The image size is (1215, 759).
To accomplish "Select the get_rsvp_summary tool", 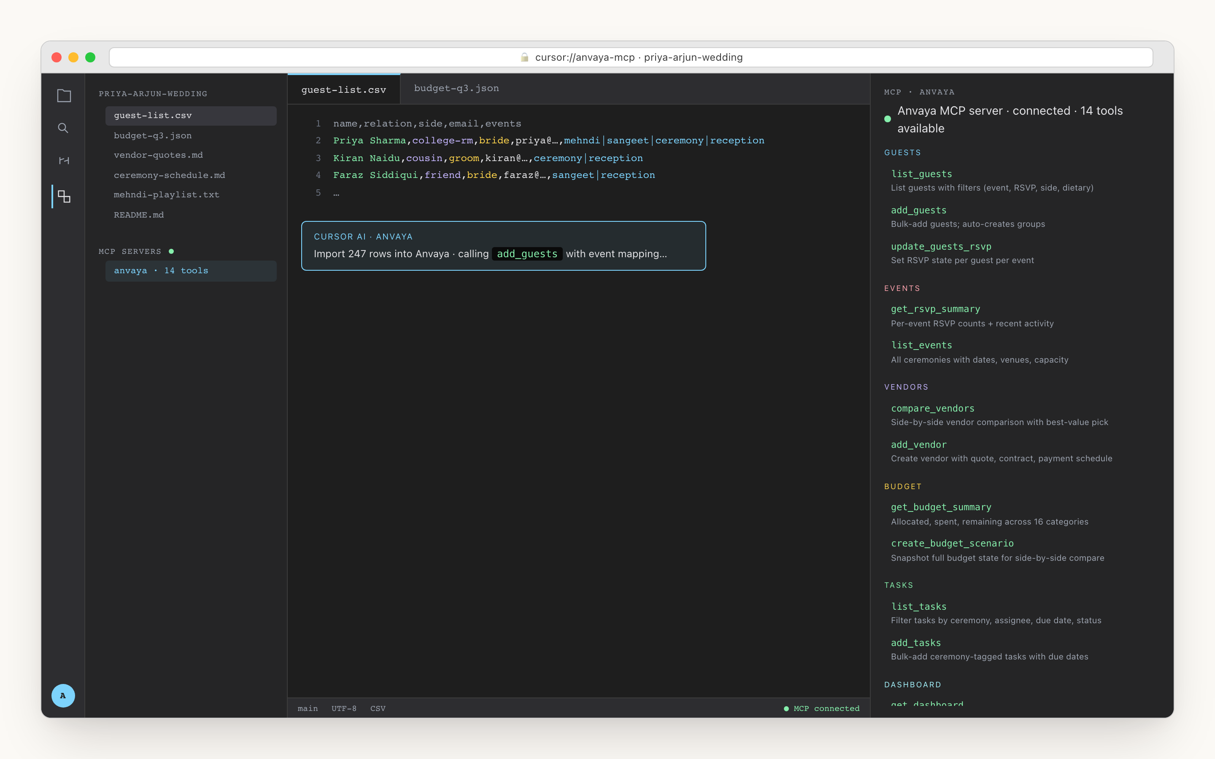I will [x=935, y=309].
